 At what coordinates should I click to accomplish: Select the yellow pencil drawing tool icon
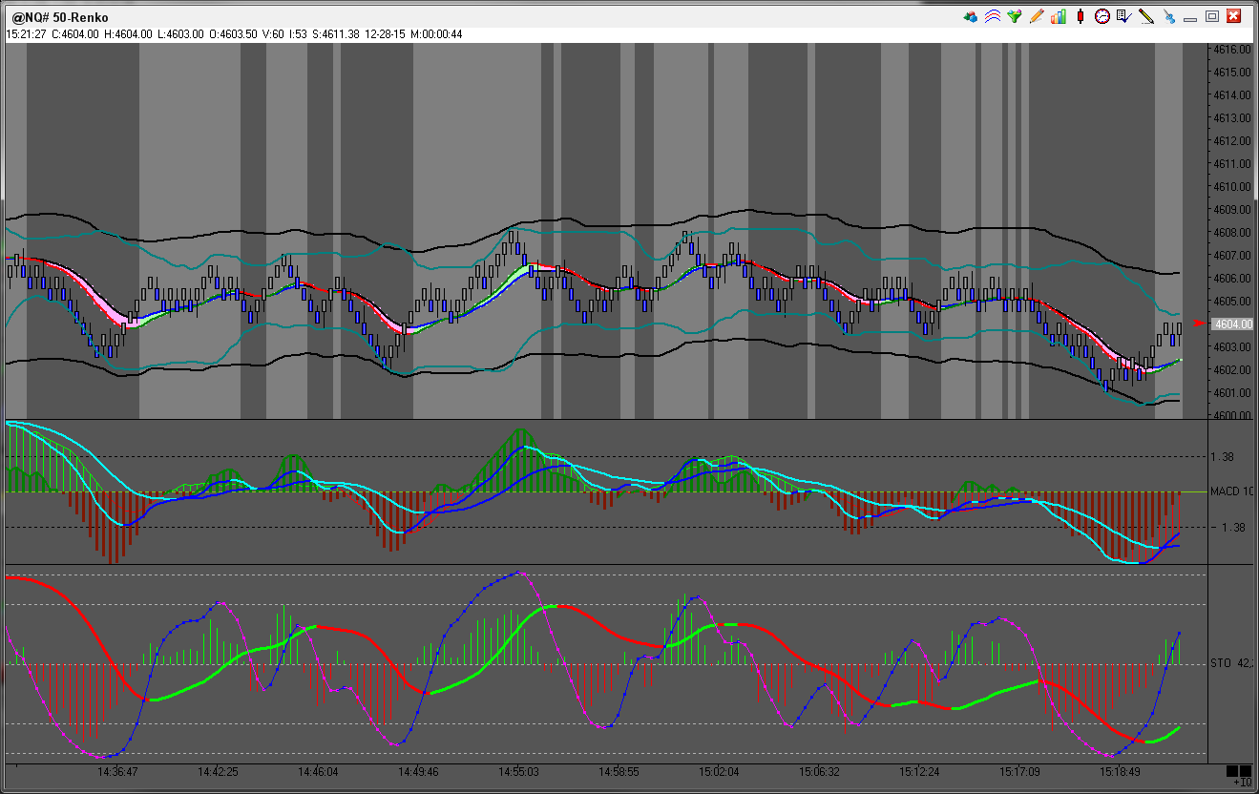(1146, 16)
